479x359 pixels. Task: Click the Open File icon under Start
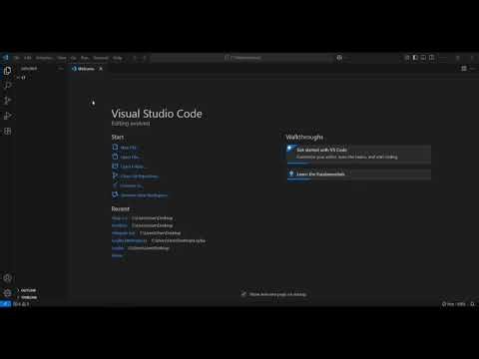click(115, 157)
